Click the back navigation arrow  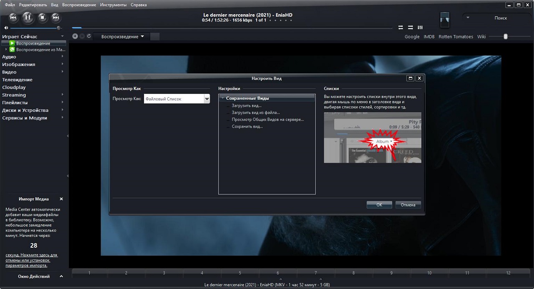pyautogui.click(x=75, y=36)
